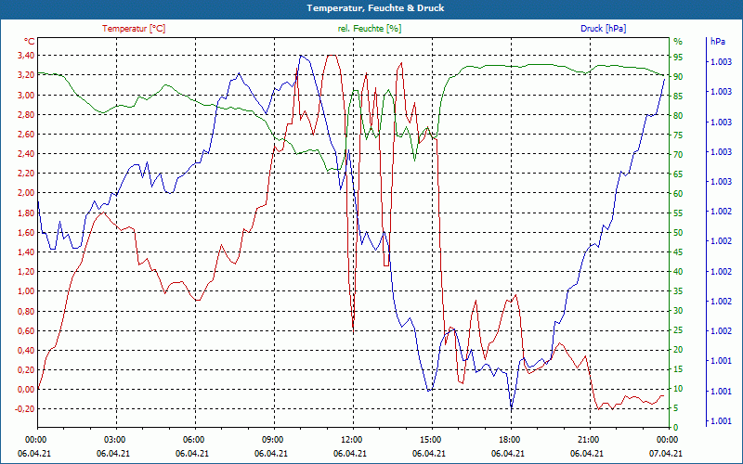Click the 30 humidity axis value

coord(678,311)
